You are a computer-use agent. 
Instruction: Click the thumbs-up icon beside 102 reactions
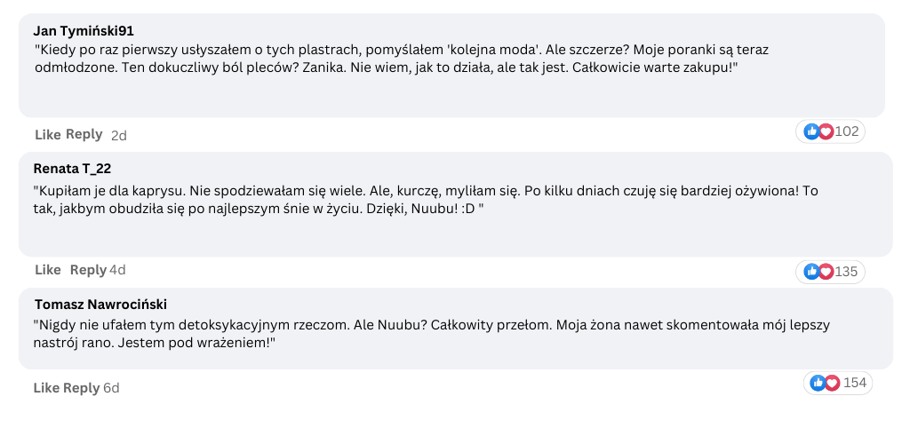810,131
